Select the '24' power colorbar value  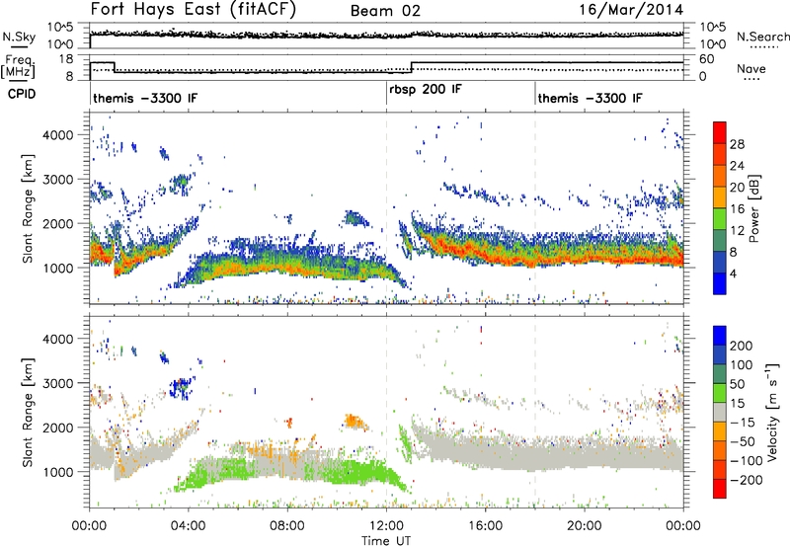point(737,166)
